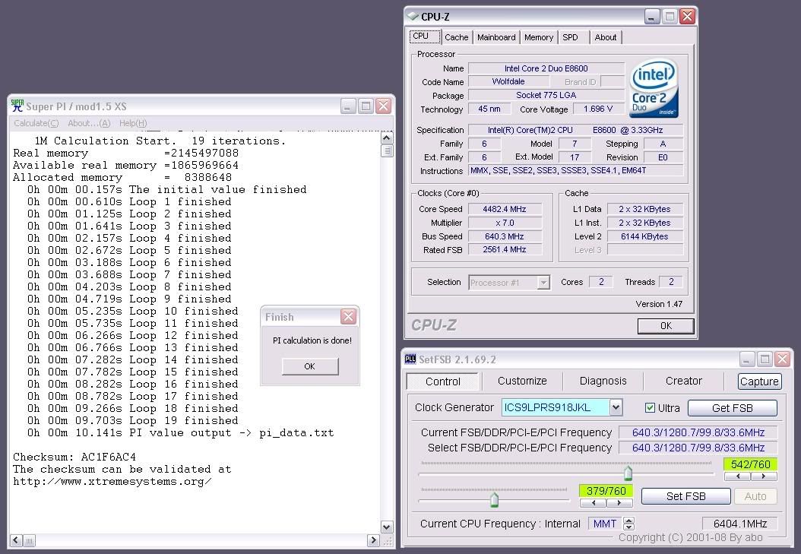Open the Help menu in Super PI
This screenshot has height=554, width=801.
click(133, 123)
